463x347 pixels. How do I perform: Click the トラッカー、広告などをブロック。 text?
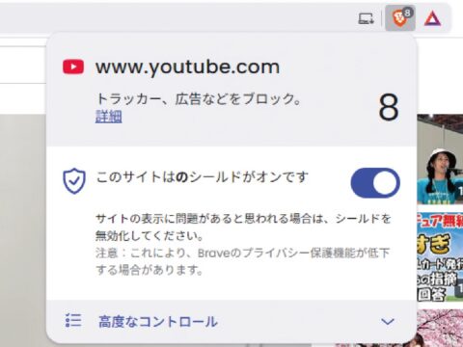point(199,99)
